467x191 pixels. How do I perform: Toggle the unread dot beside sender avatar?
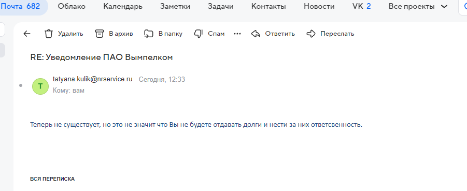pos(21,86)
